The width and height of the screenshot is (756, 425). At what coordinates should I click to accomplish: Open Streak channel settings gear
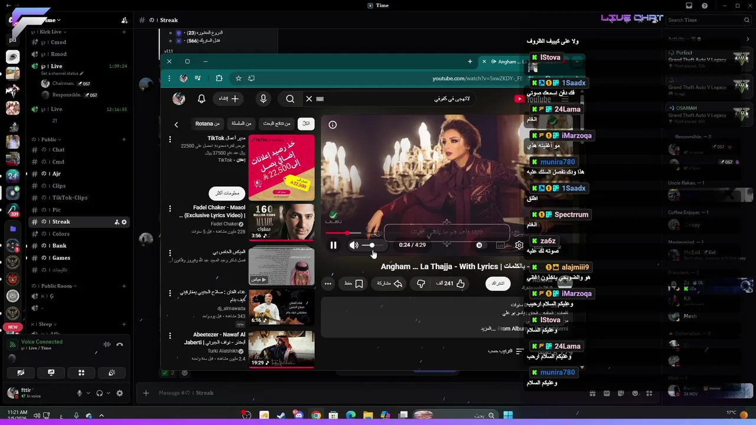point(124,222)
